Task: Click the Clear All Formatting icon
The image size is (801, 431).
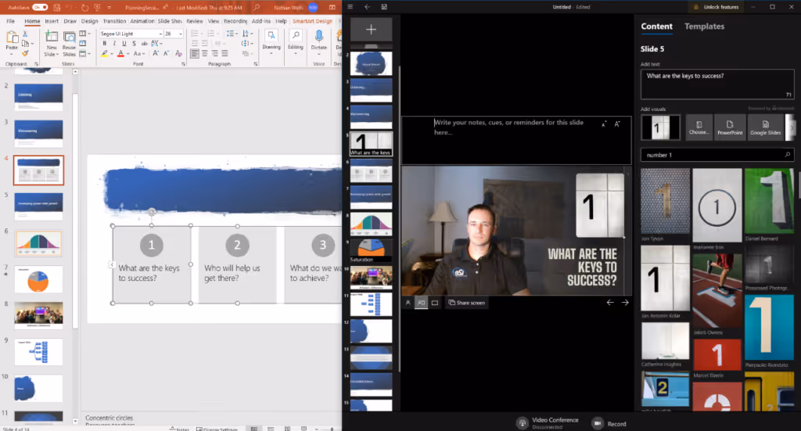Action: (178, 53)
